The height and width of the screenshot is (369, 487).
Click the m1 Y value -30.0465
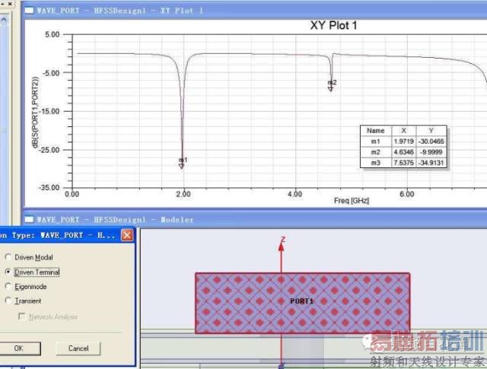click(431, 142)
